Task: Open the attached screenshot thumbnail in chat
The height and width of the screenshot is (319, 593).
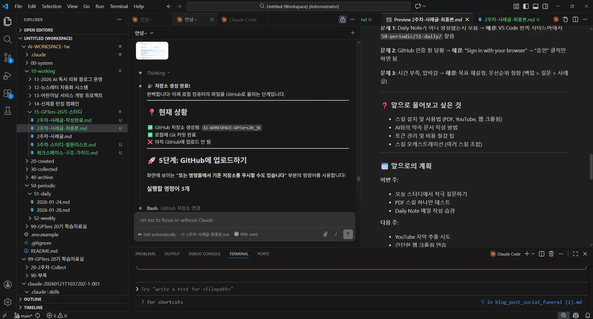Action: pos(152,50)
